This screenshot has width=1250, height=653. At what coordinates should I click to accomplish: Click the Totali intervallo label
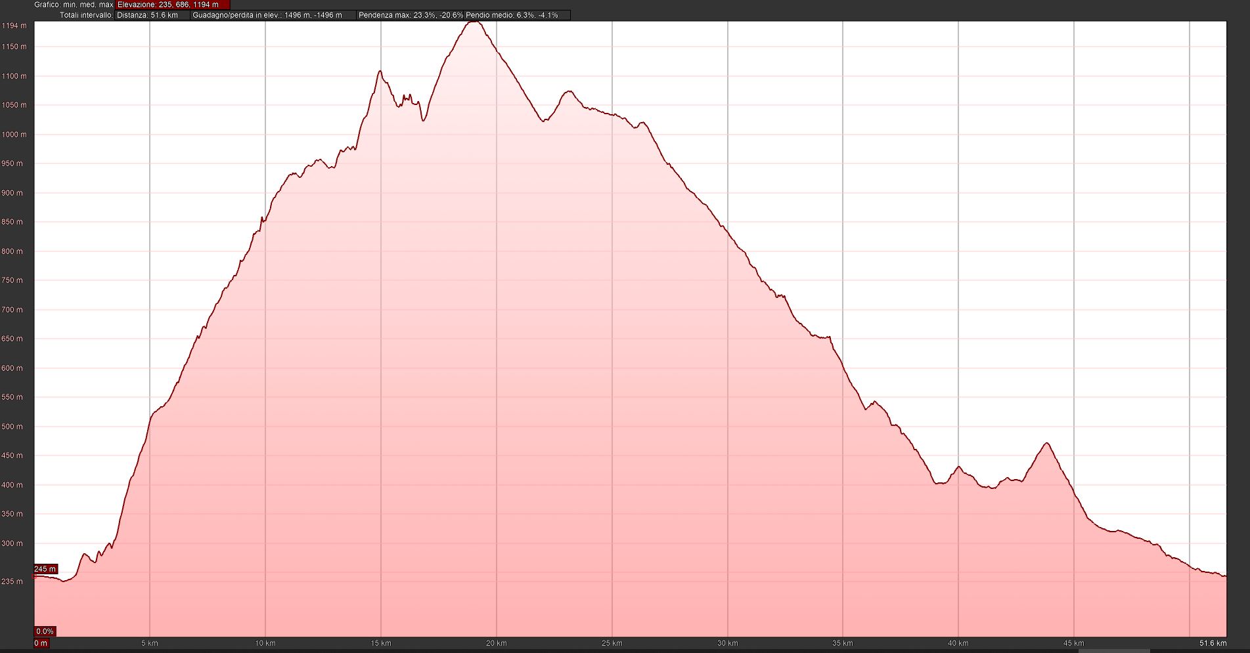pos(86,15)
